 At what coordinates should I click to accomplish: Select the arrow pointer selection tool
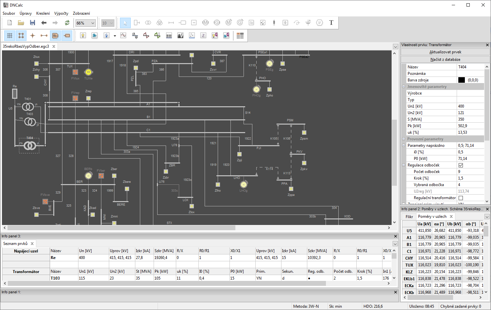(x=125, y=23)
